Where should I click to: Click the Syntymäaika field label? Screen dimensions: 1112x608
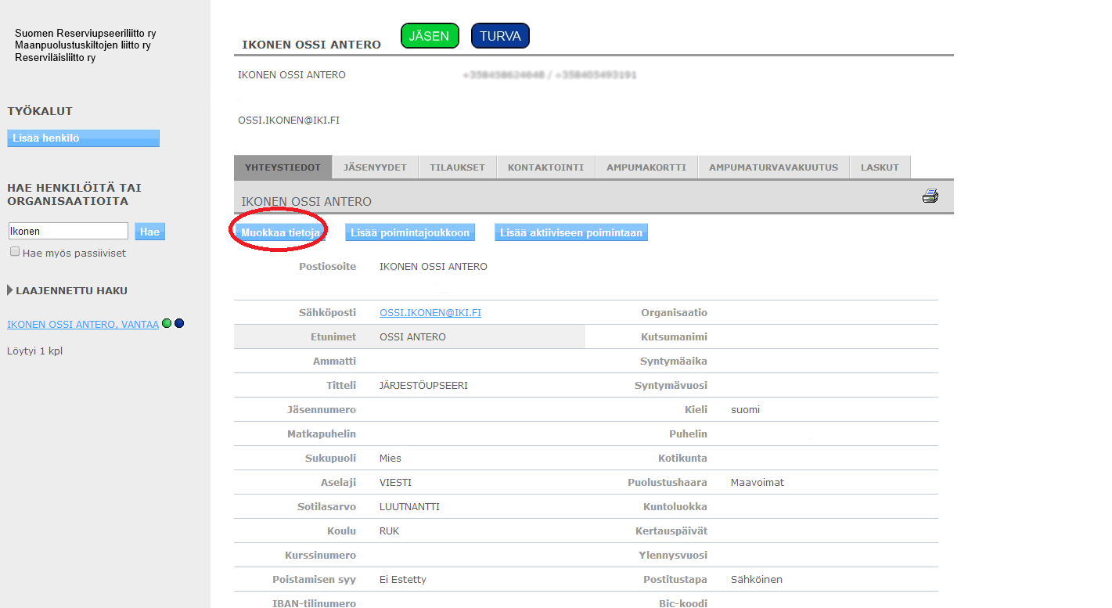(x=674, y=361)
